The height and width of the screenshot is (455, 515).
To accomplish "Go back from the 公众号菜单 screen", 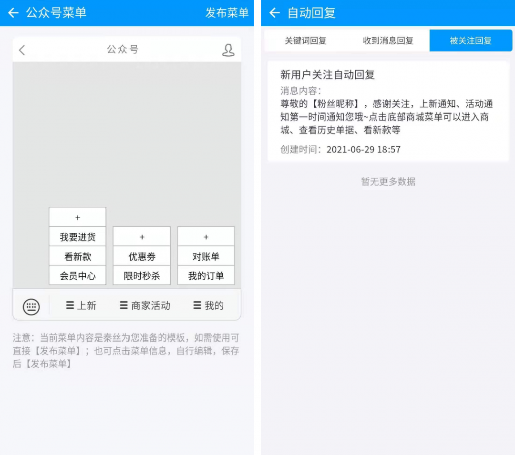I will [x=13, y=13].
